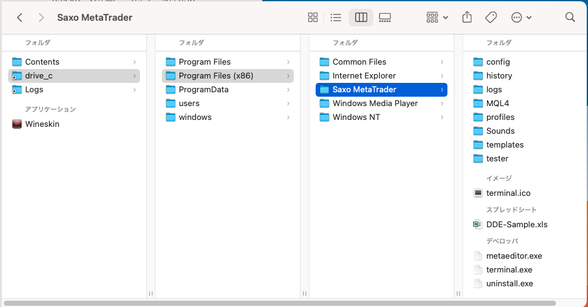This screenshot has height=307, width=588.
Task: Go forward with the right chevron button
Action: pos(41,17)
